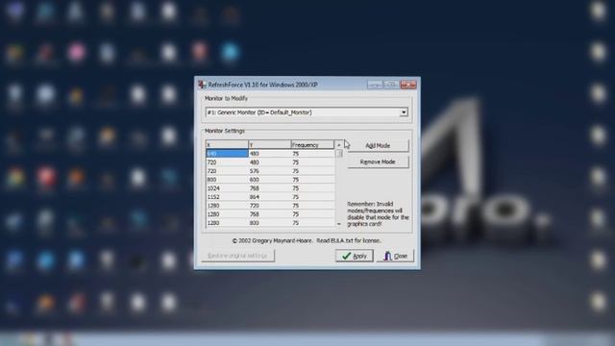Select the frequency cell of the 1280x720 row
Screen dimensions: 615x346
click(x=312, y=206)
